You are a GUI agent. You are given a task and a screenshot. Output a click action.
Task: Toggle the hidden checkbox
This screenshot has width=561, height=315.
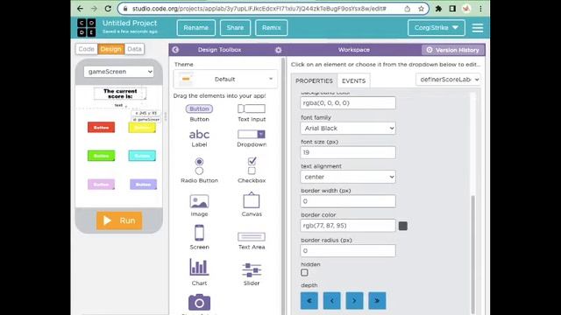pos(304,272)
